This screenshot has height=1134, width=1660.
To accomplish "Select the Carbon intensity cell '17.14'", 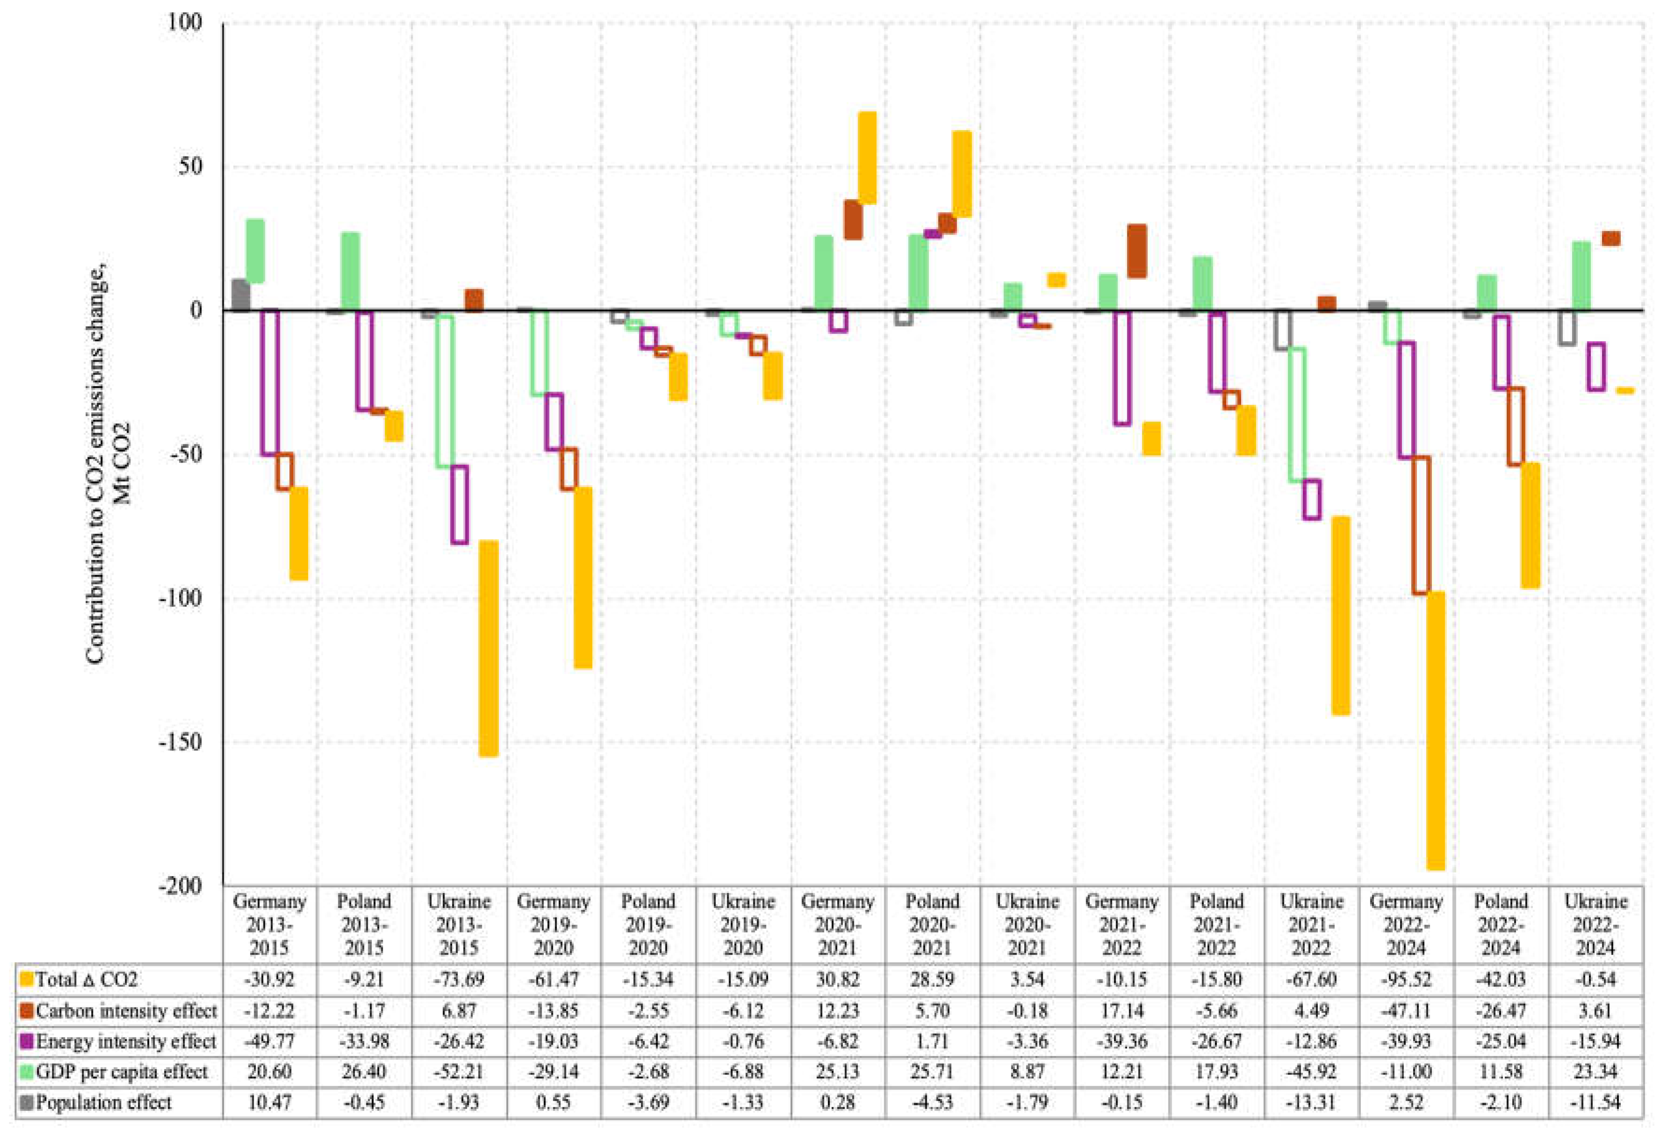I will click(x=1122, y=1011).
